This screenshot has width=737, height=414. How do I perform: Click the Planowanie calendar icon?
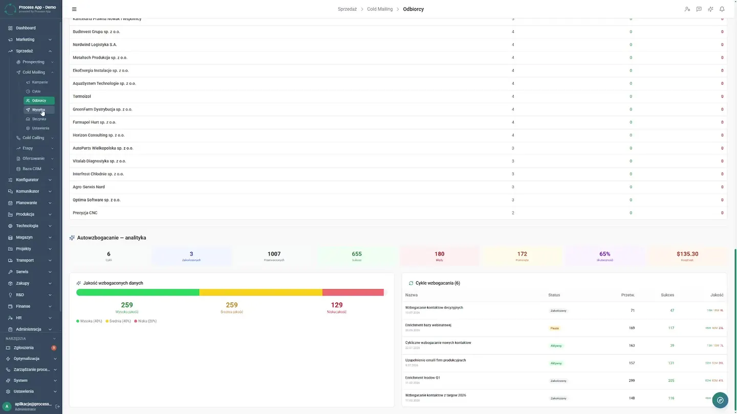coord(10,203)
